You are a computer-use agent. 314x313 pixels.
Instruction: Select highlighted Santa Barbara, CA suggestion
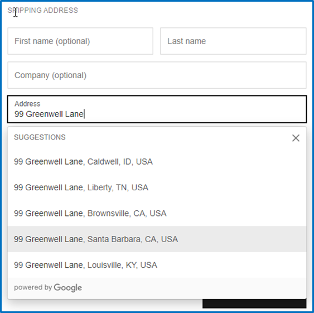[x=157, y=239]
